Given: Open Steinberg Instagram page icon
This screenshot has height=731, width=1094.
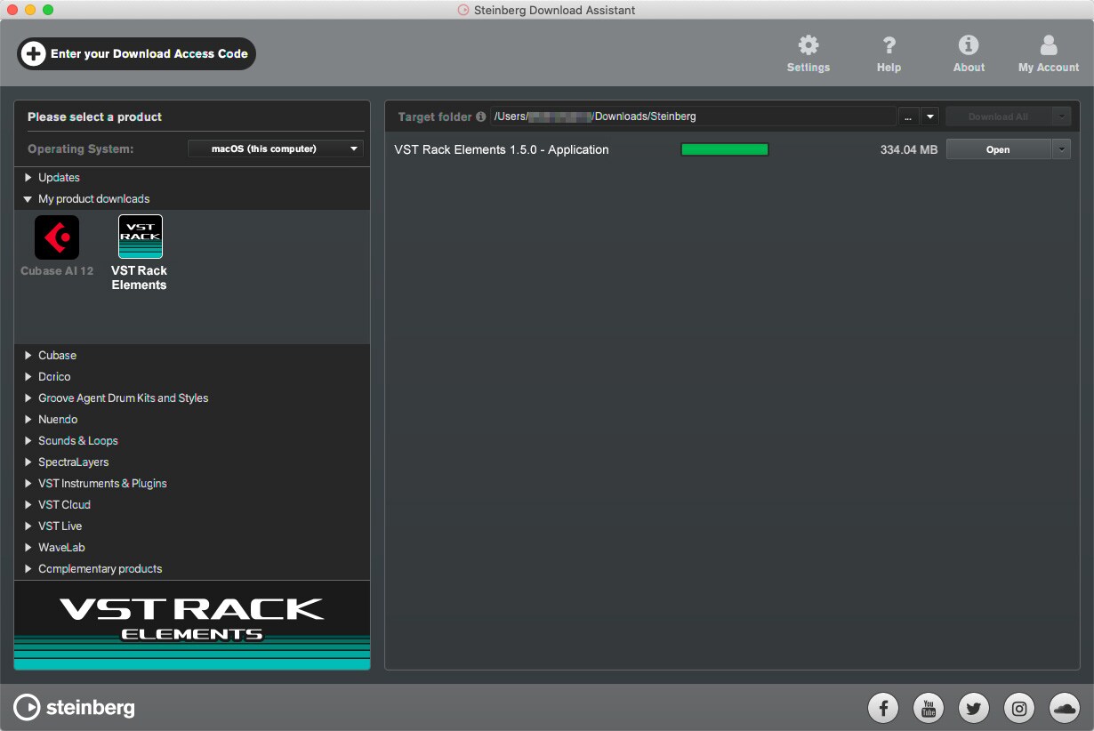Looking at the screenshot, I should pos(1019,708).
